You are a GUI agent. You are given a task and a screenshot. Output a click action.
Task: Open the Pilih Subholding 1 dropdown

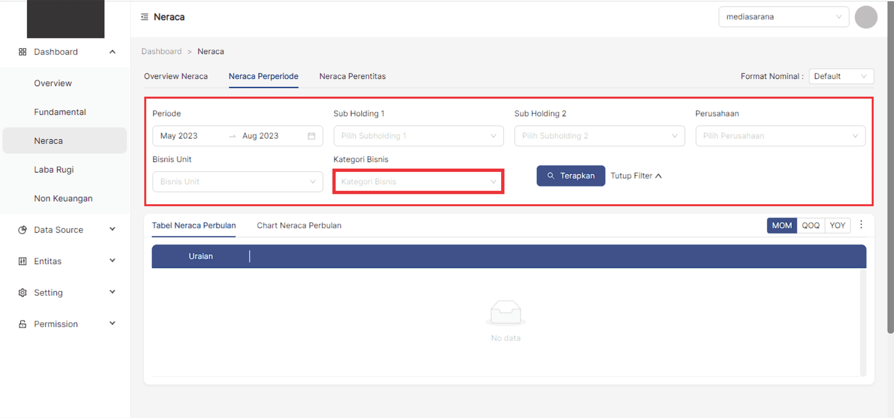418,136
